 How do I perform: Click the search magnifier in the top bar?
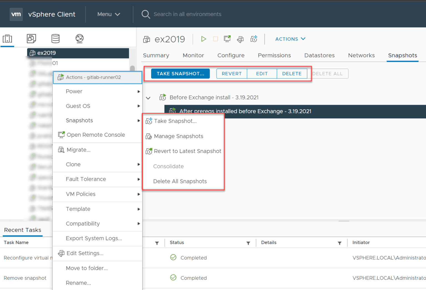click(x=146, y=14)
